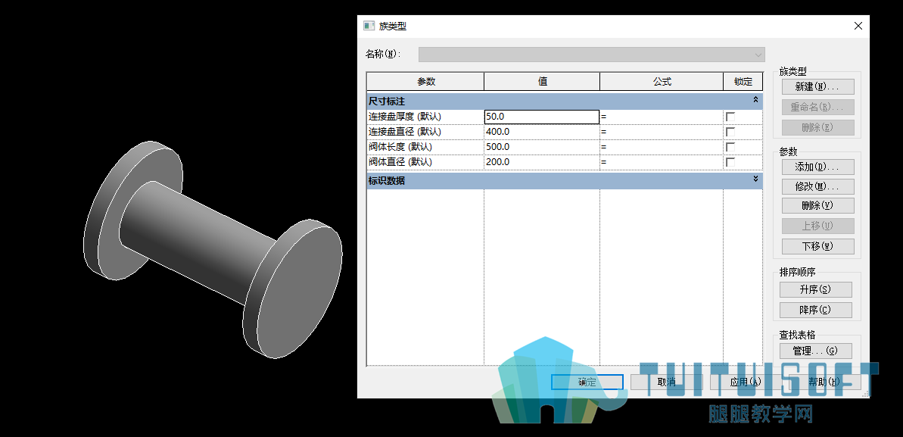903x437 pixels.
Task: Click 删除(E) under 族类型
Action: 817,127
